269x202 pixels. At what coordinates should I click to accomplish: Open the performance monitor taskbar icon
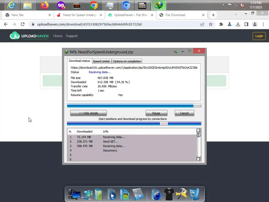[110, 5]
